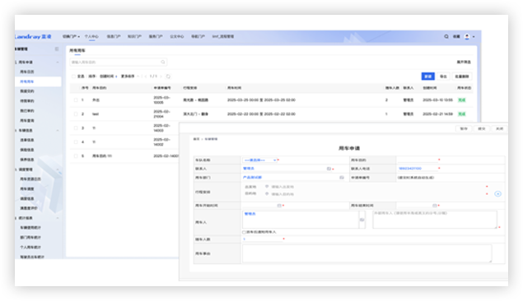Click the blue New button above the table
Viewport: 523px width, 301px height.
pyautogui.click(x=428, y=76)
